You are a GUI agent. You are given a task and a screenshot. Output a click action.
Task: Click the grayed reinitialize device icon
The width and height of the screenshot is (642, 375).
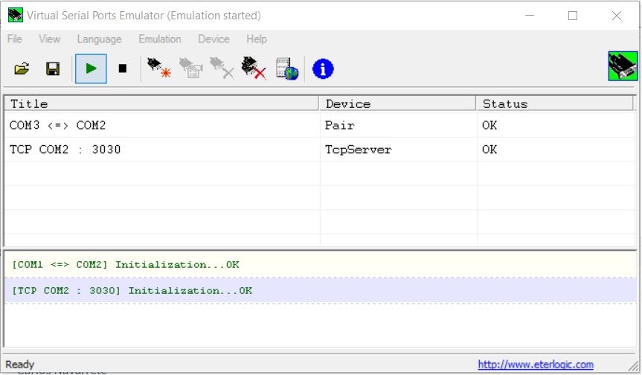click(x=190, y=68)
